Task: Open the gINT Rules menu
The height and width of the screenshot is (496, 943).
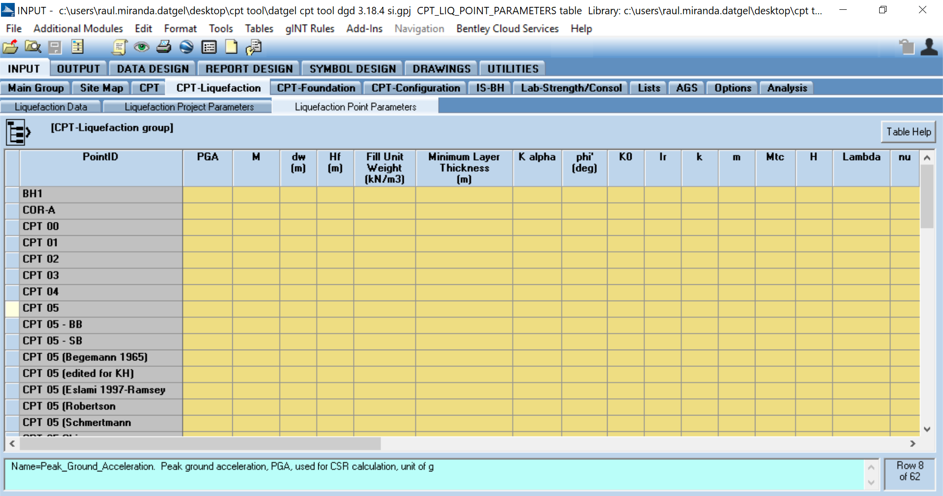Action: (309, 28)
